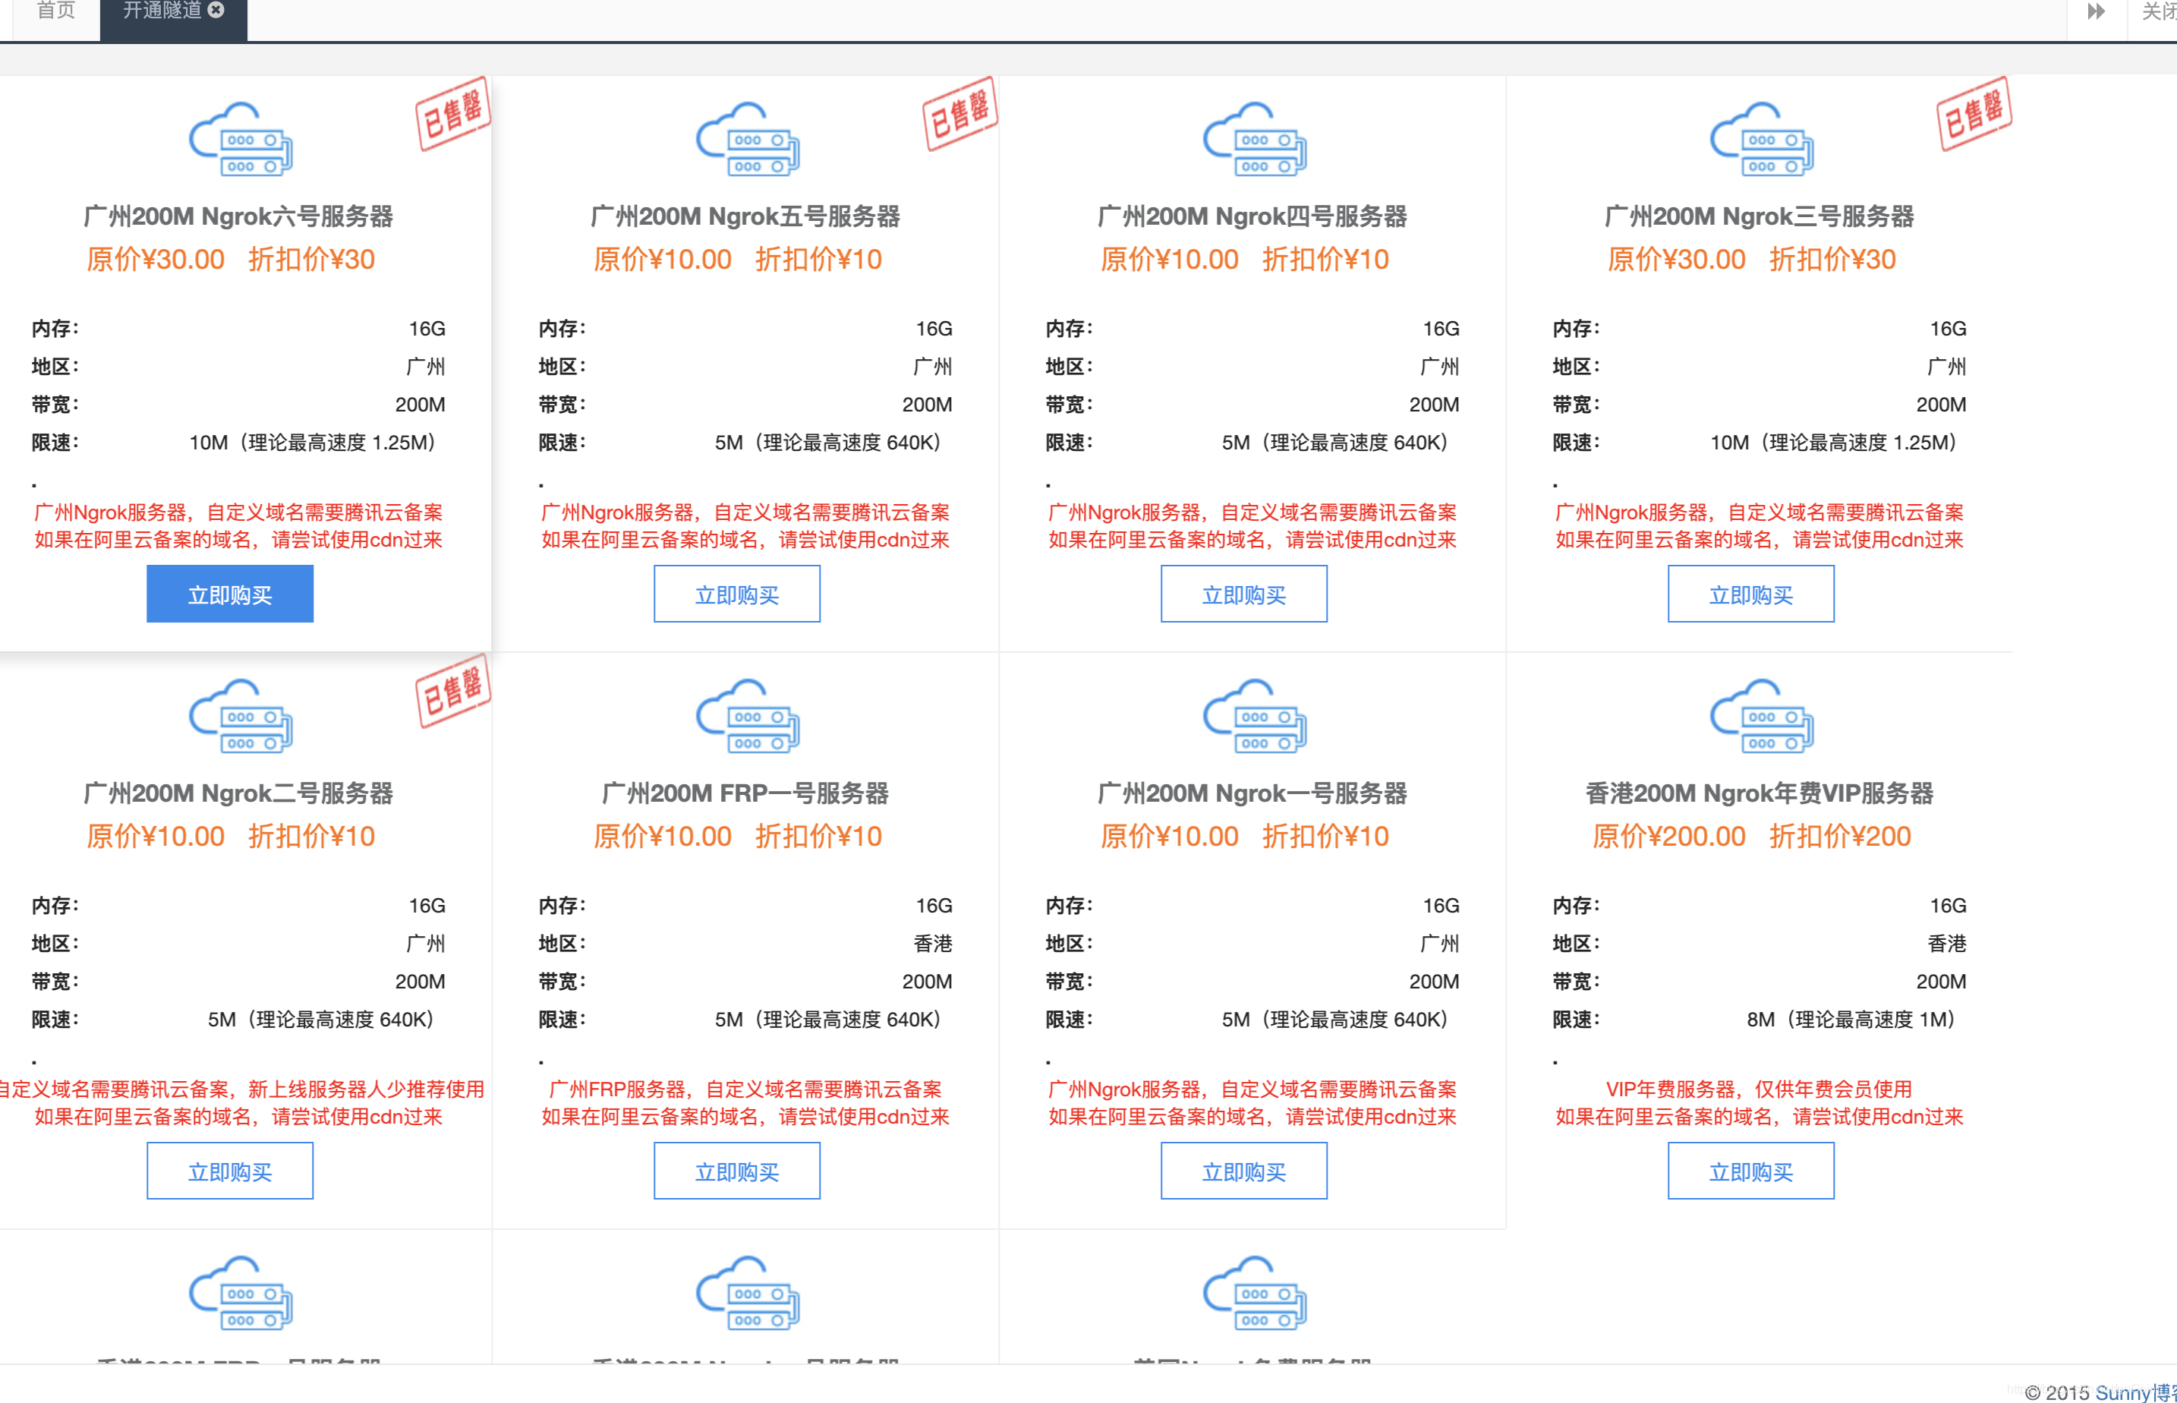Click 200M bandwidth value on Ngrok三号服务器

click(1941, 405)
